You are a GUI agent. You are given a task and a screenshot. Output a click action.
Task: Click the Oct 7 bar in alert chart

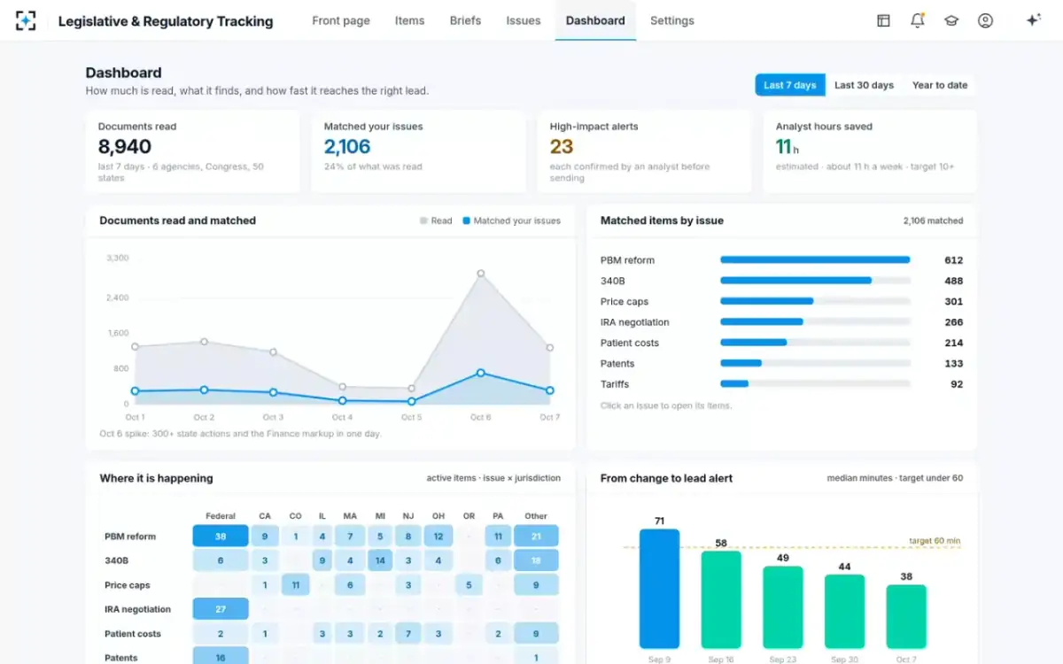click(x=906, y=615)
